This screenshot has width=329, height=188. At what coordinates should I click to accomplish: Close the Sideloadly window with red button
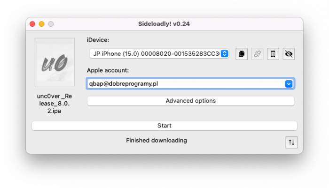(32, 24)
